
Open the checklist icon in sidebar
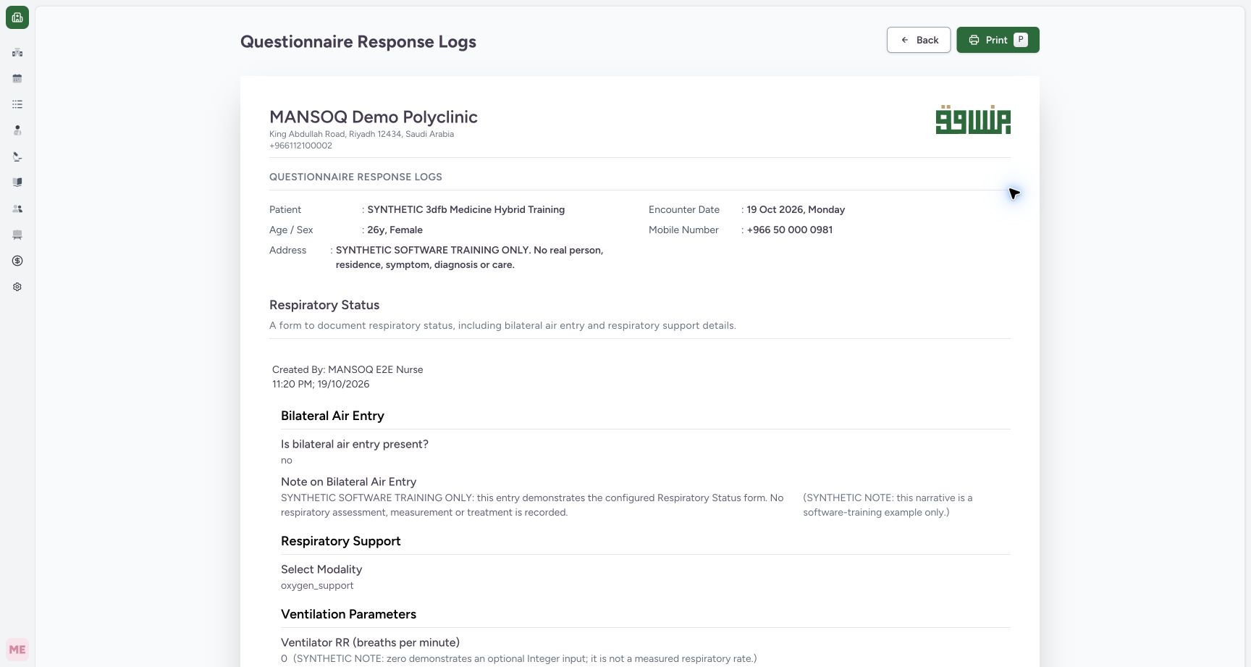(17, 104)
